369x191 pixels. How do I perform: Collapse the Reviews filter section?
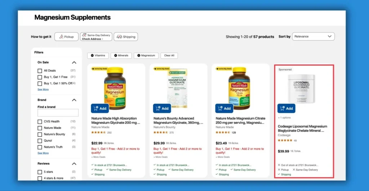(x=74, y=164)
